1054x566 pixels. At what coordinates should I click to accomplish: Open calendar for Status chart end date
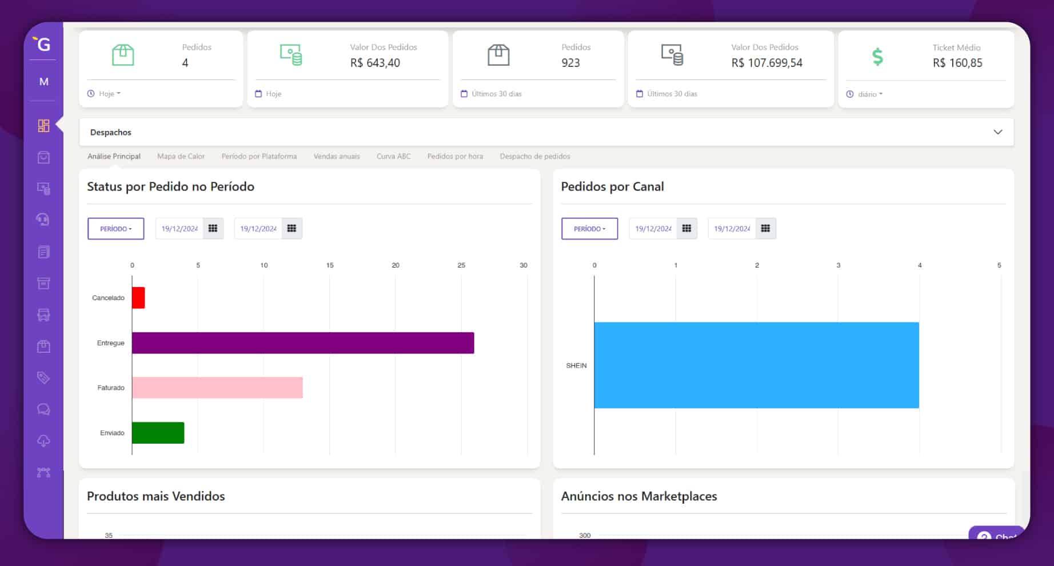pos(292,229)
